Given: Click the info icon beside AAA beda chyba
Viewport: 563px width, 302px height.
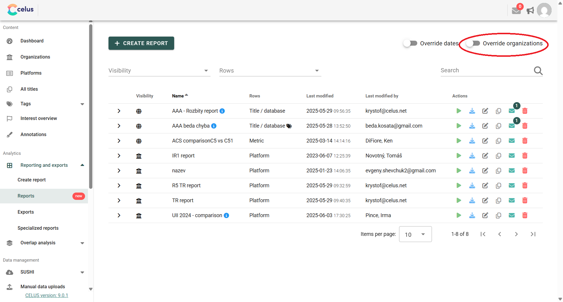Looking at the screenshot, I should pyautogui.click(x=214, y=126).
